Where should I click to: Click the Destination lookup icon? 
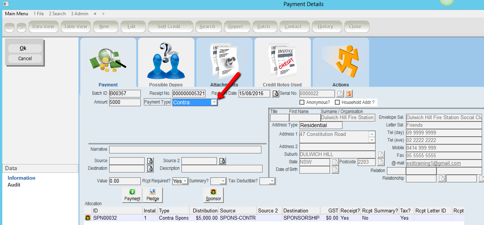click(x=150, y=168)
